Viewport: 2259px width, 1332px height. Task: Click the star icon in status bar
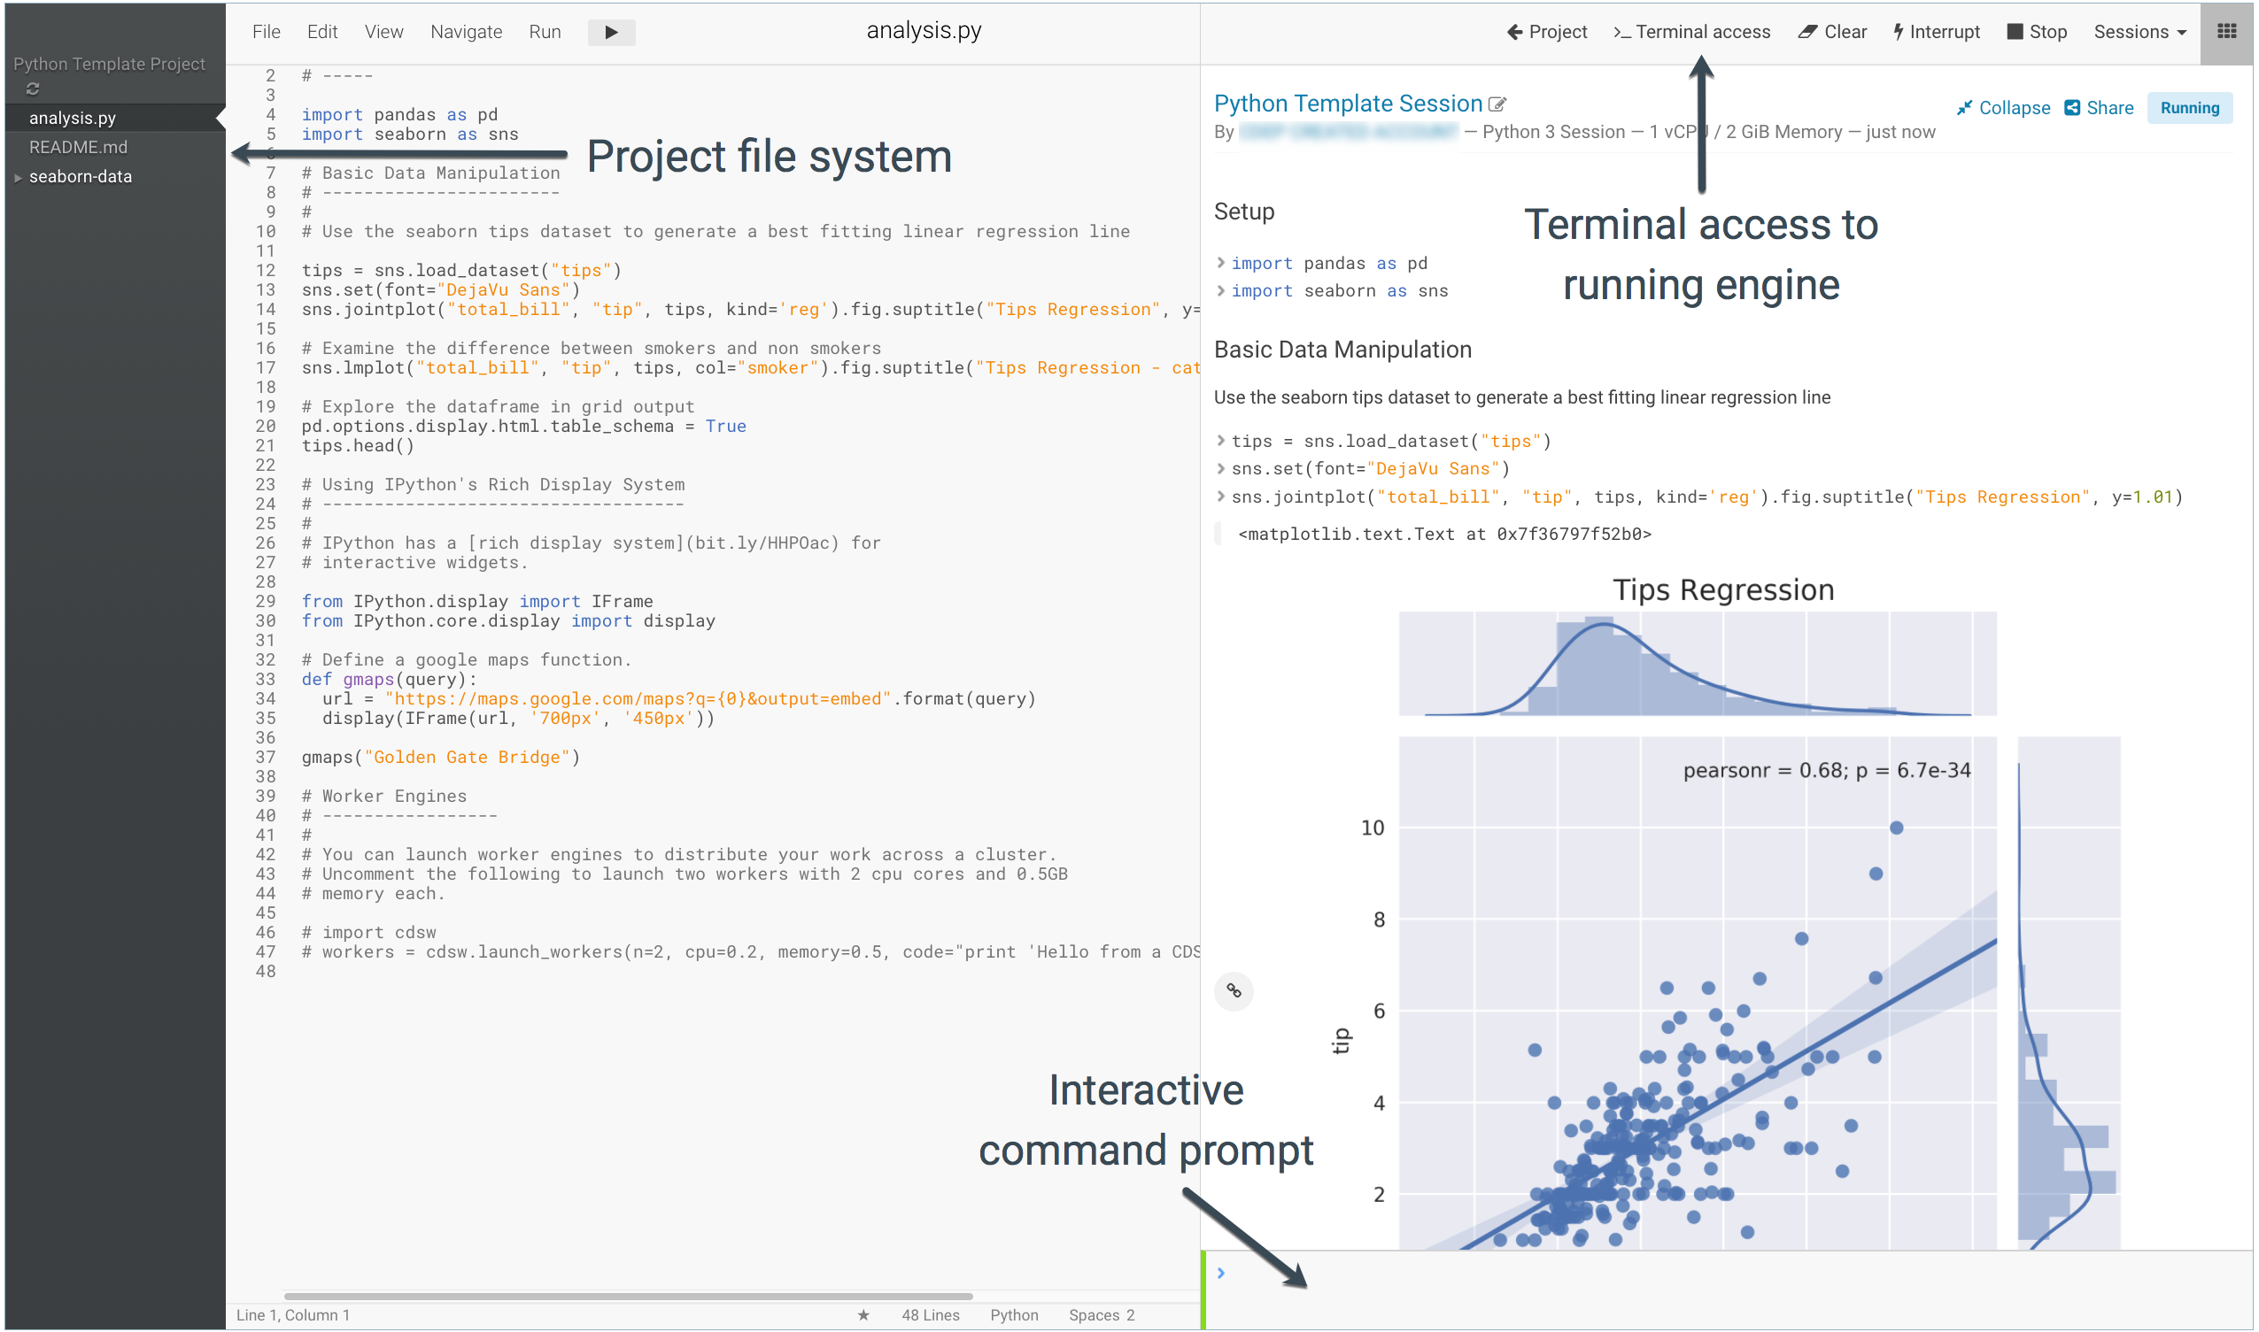coord(863,1315)
